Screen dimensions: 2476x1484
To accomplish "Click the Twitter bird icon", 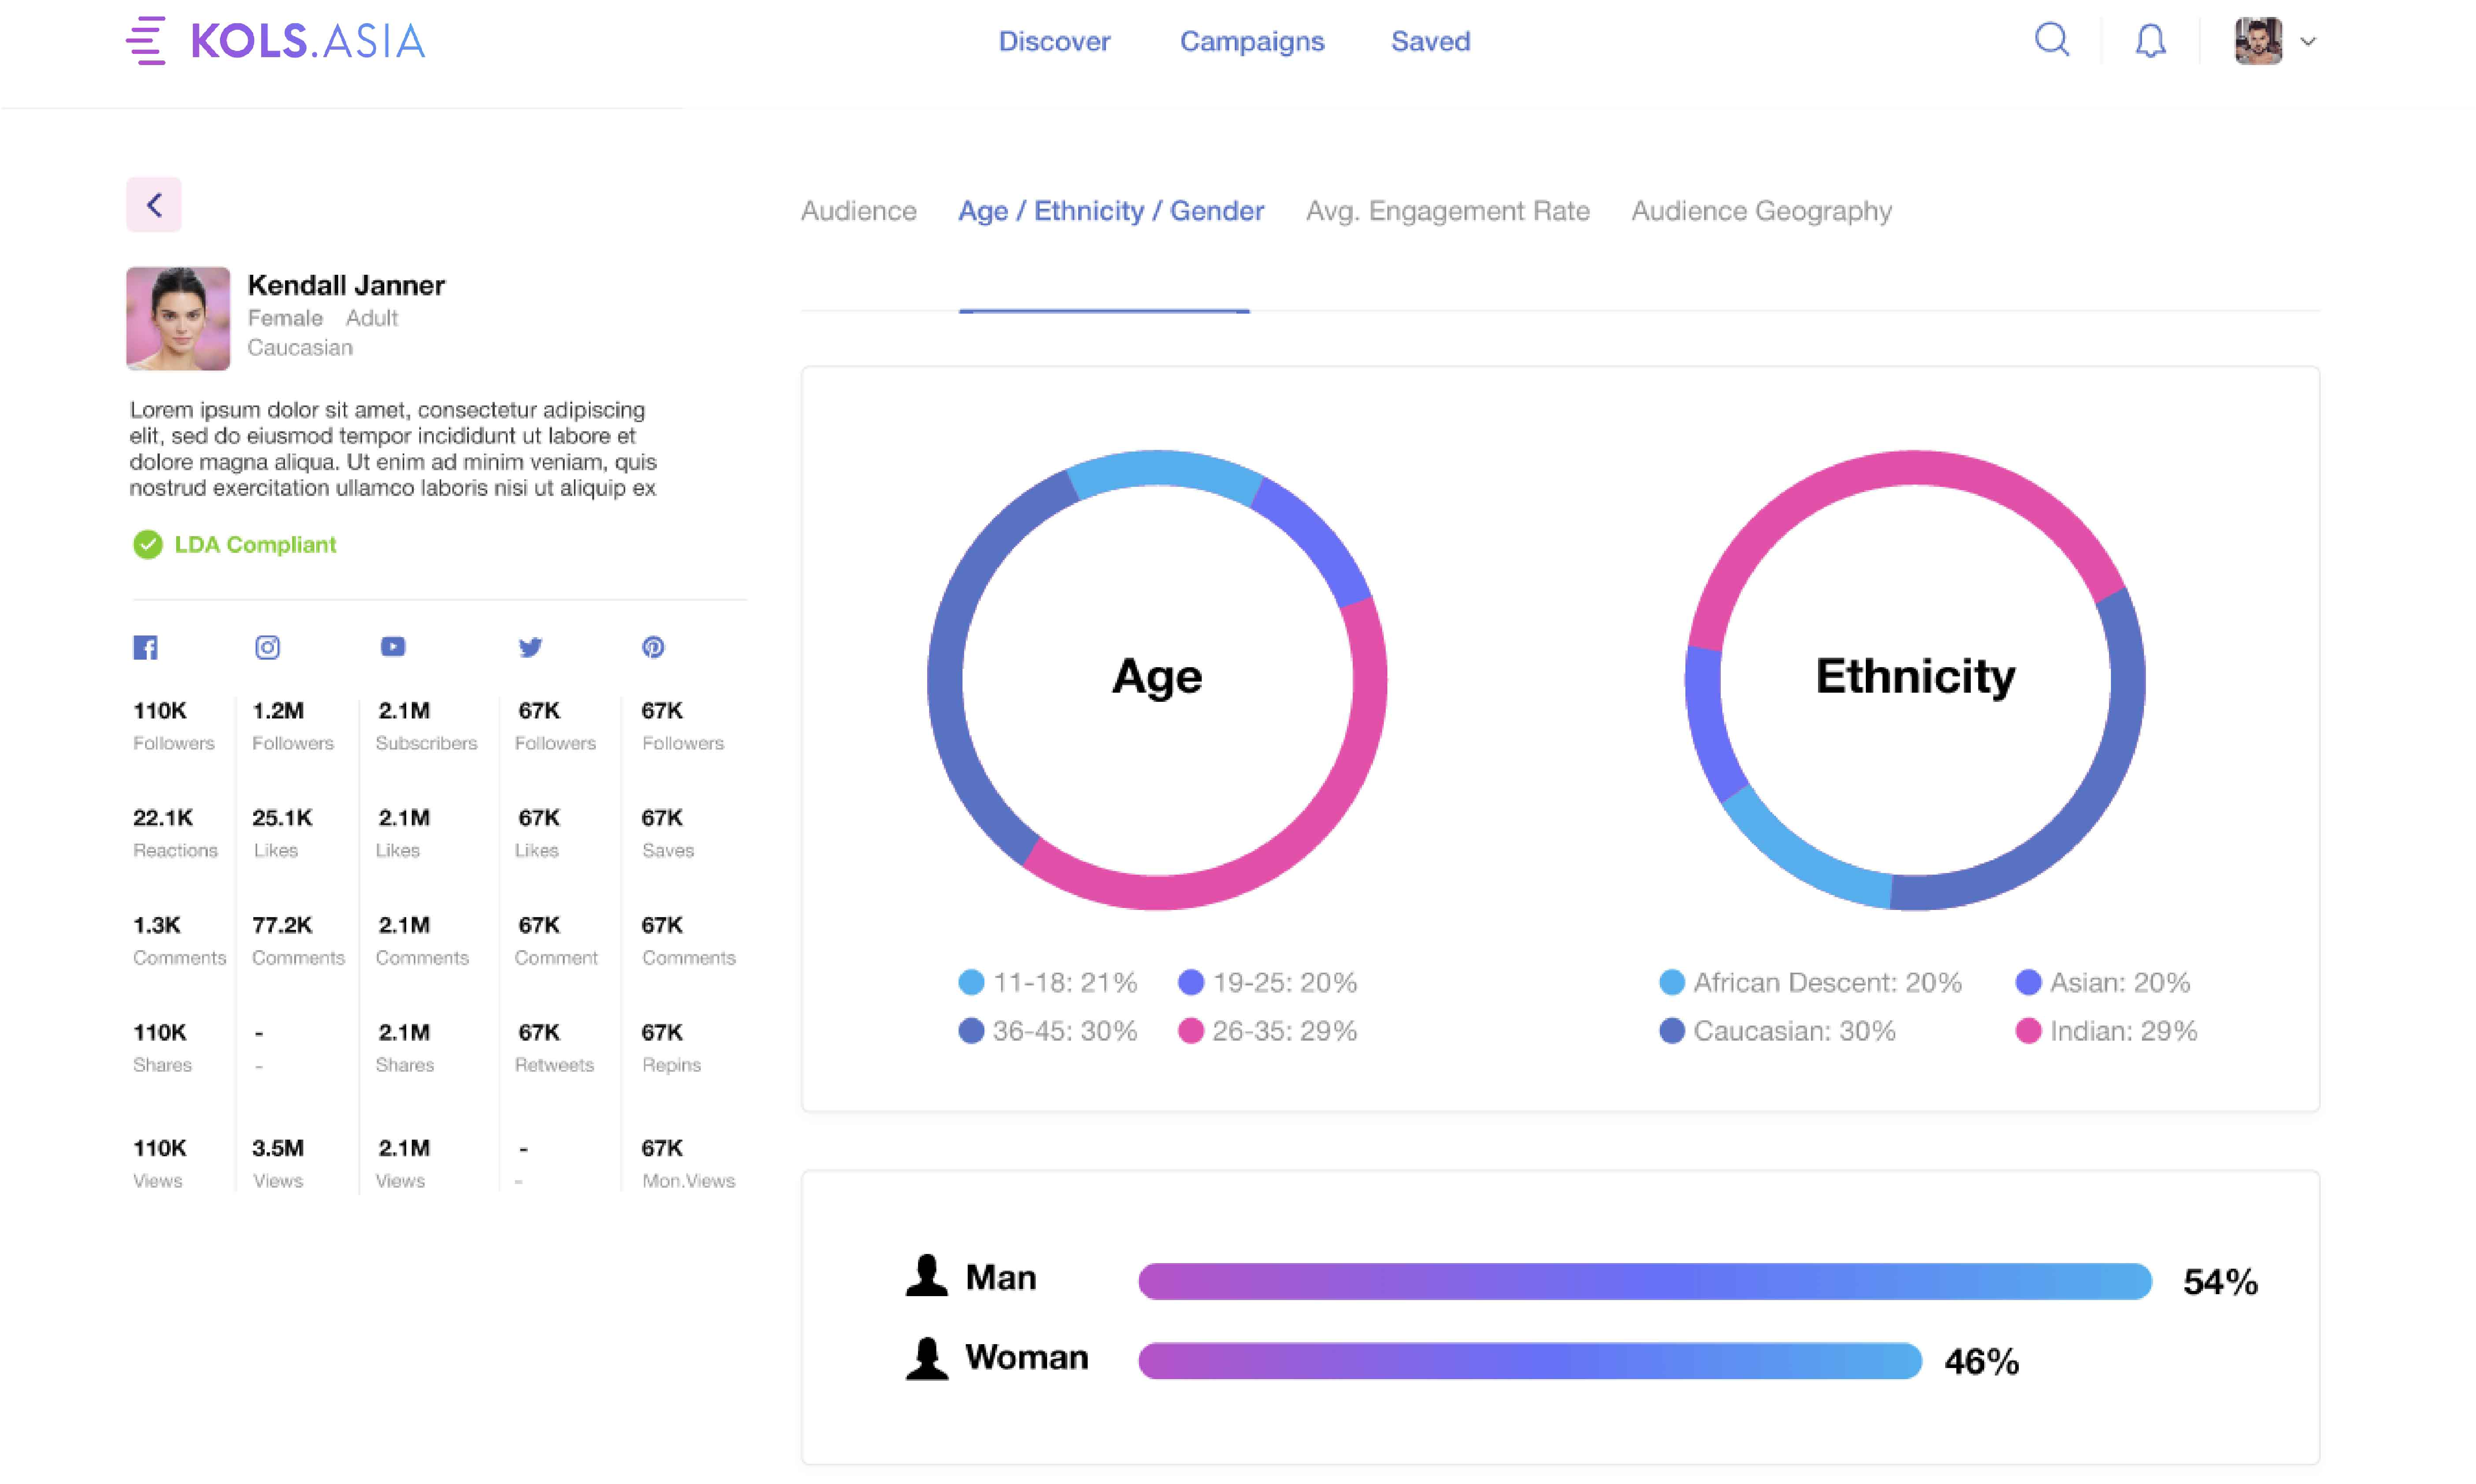I will coord(530,647).
